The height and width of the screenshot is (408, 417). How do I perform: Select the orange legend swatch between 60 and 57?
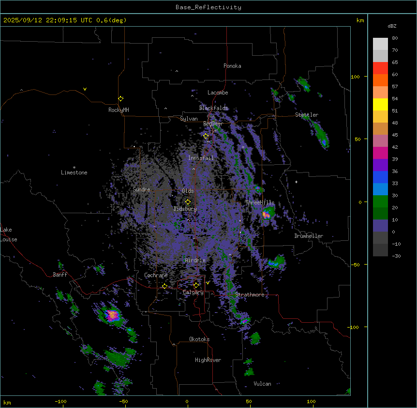pyautogui.click(x=380, y=80)
